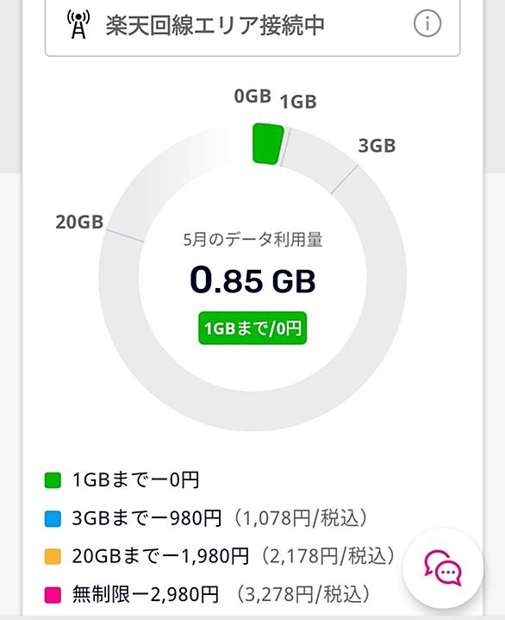Click the 1GB marker label on ring
The height and width of the screenshot is (620, 505).
(298, 102)
